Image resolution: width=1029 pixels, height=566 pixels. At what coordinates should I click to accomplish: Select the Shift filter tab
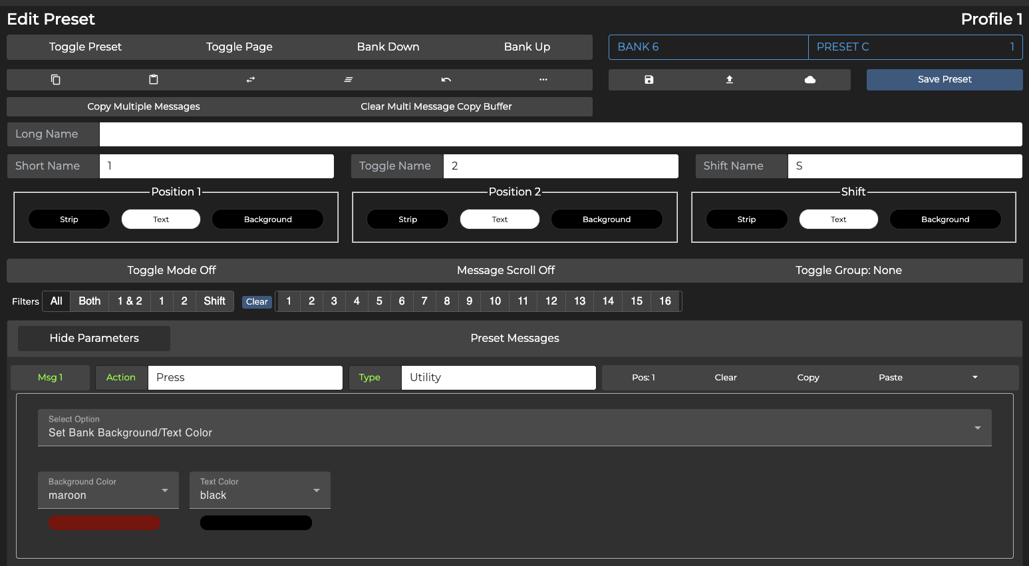click(x=214, y=301)
